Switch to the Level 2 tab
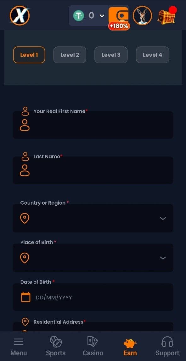The height and width of the screenshot is (361, 186). (70, 55)
